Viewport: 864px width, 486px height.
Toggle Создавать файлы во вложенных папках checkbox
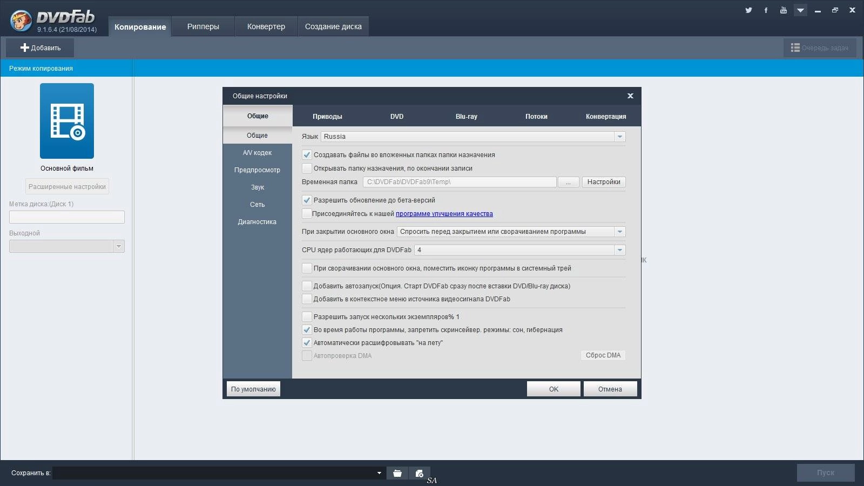coord(307,155)
